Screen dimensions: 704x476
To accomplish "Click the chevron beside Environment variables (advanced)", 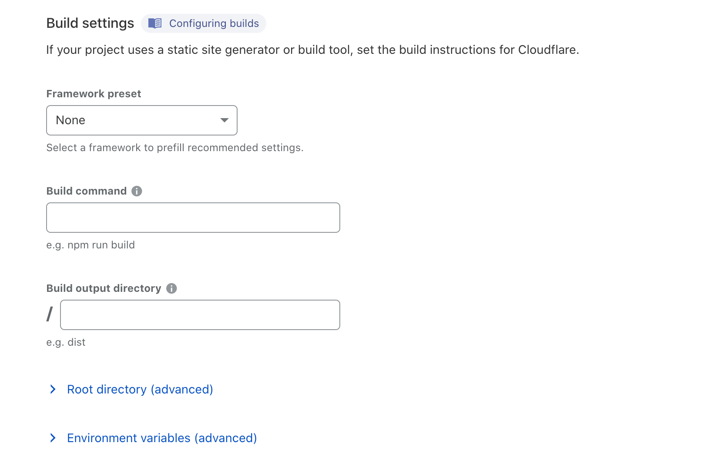I will click(x=53, y=438).
